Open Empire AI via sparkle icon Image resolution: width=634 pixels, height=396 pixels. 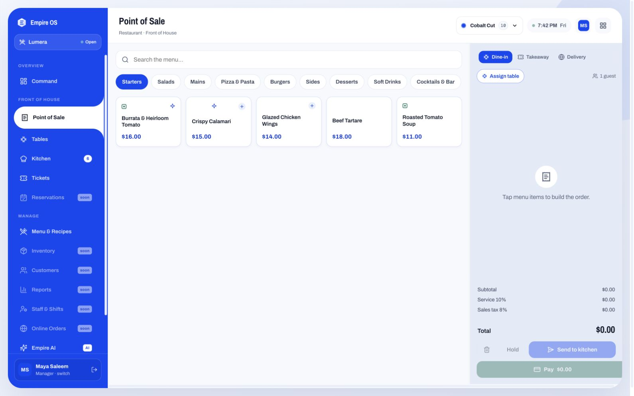(x=24, y=348)
